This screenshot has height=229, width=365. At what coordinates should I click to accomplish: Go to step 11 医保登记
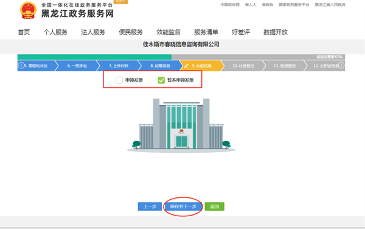click(x=285, y=66)
